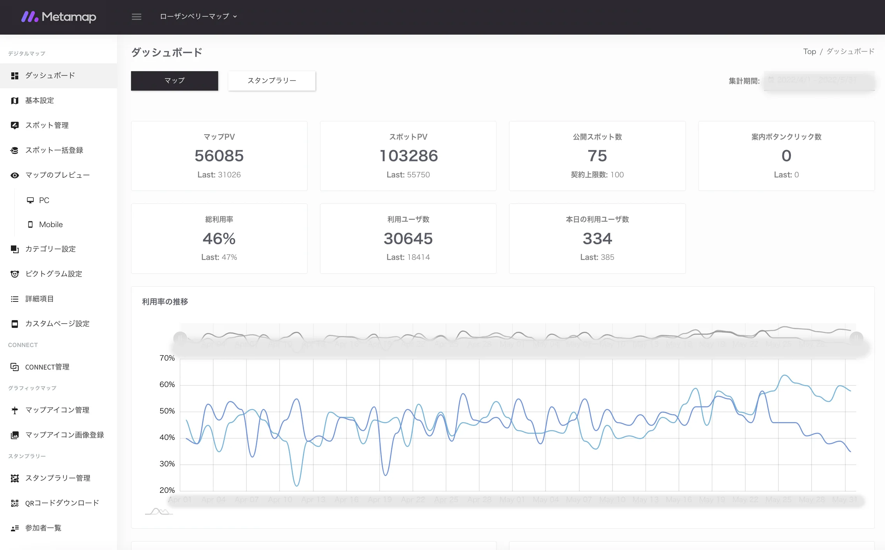Click the スポット一括登録 stack icon
This screenshot has height=550, width=885.
(x=15, y=150)
